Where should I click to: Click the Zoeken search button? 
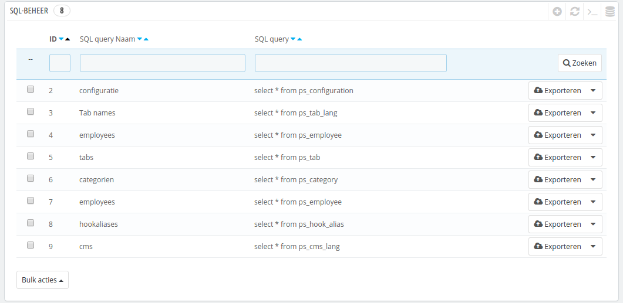580,63
